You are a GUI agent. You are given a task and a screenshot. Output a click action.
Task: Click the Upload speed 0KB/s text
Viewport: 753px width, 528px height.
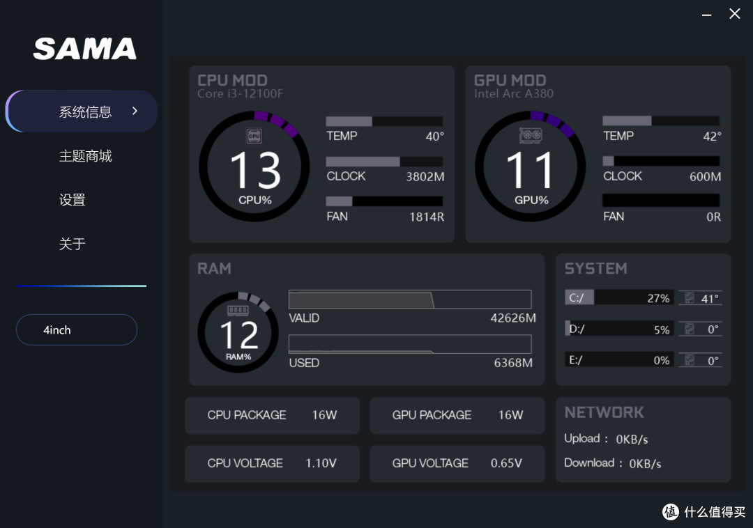[x=632, y=440]
